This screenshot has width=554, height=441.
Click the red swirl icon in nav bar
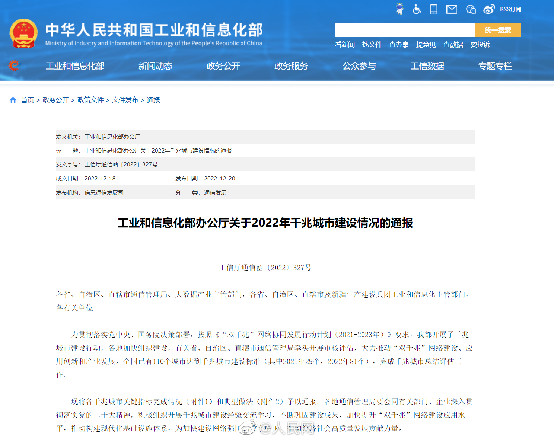tap(14, 65)
